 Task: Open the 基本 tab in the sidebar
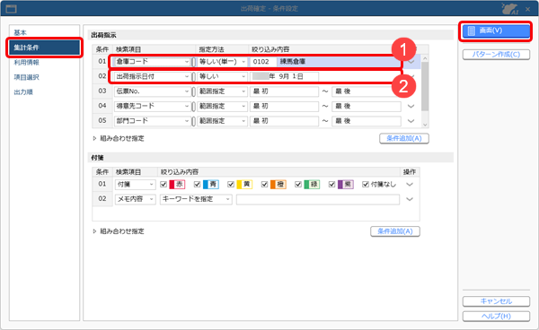[x=21, y=32]
